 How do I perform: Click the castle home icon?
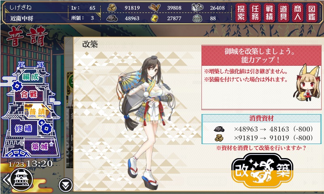[21, 180]
